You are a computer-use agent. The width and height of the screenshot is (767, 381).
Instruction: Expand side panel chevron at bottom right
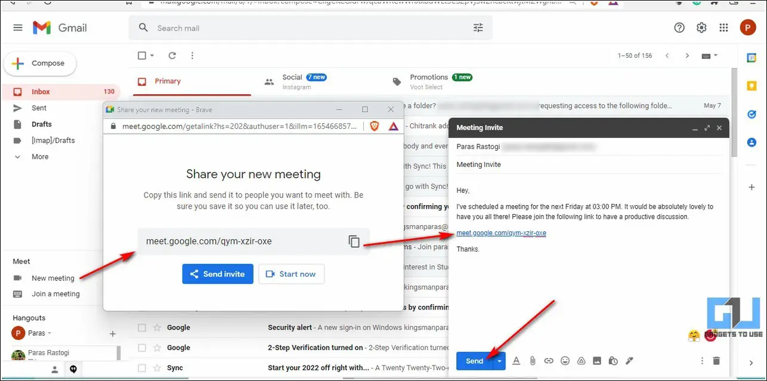click(751, 363)
